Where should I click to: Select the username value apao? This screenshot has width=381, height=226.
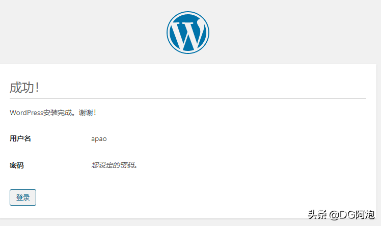99,139
